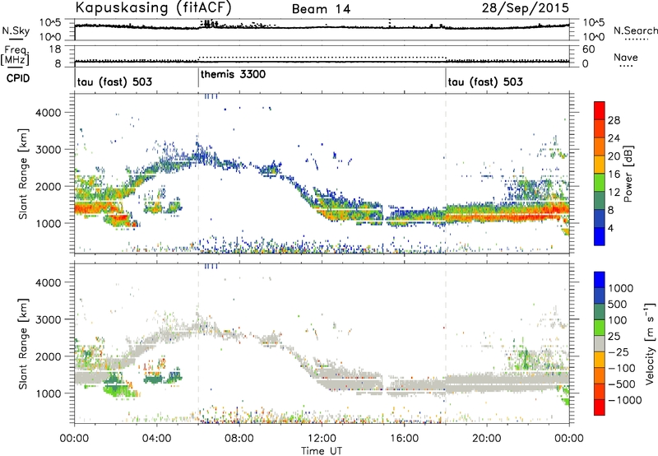Click the 4 tick on Power color bar

611,228
